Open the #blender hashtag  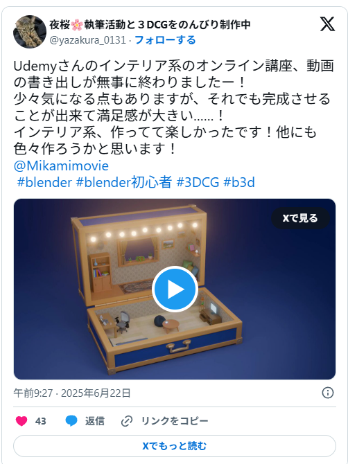[x=44, y=182]
